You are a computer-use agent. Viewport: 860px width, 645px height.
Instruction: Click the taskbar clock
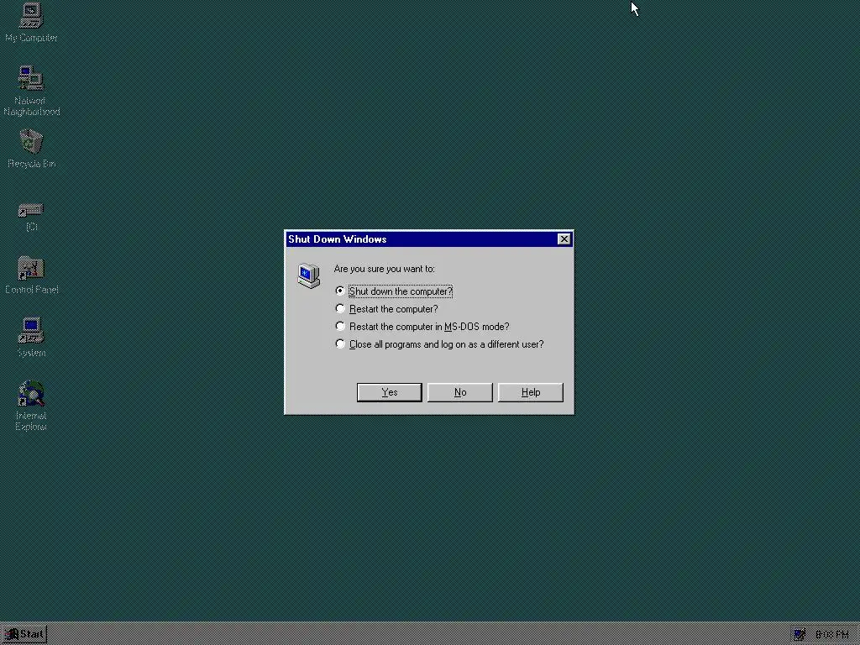(x=832, y=635)
